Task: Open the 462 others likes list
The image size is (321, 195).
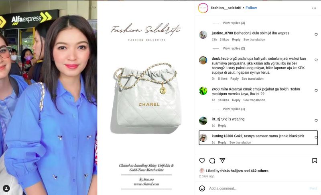Action: pyautogui.click(x=259, y=171)
